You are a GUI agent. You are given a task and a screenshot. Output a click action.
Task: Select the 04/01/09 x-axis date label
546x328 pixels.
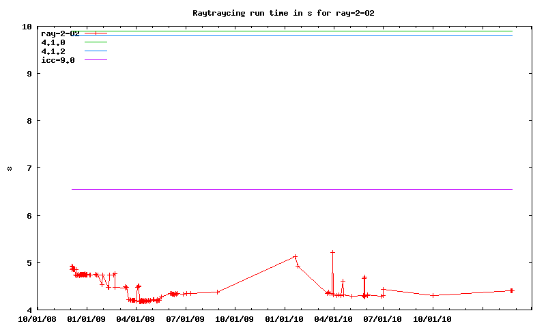[136, 318]
